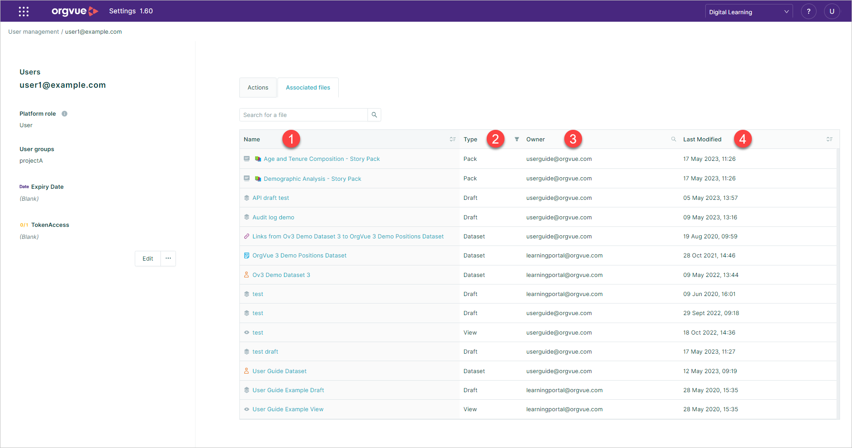This screenshot has width=852, height=448.
Task: Click the draft icon beside API draft test
Action: coord(247,198)
